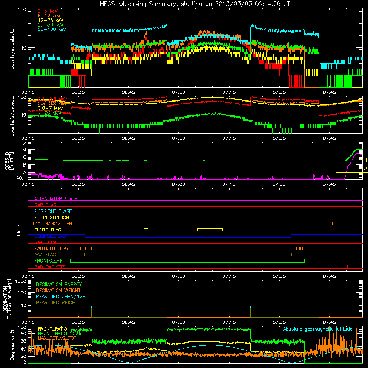Click the SAA_FLAG label

click(x=45, y=242)
